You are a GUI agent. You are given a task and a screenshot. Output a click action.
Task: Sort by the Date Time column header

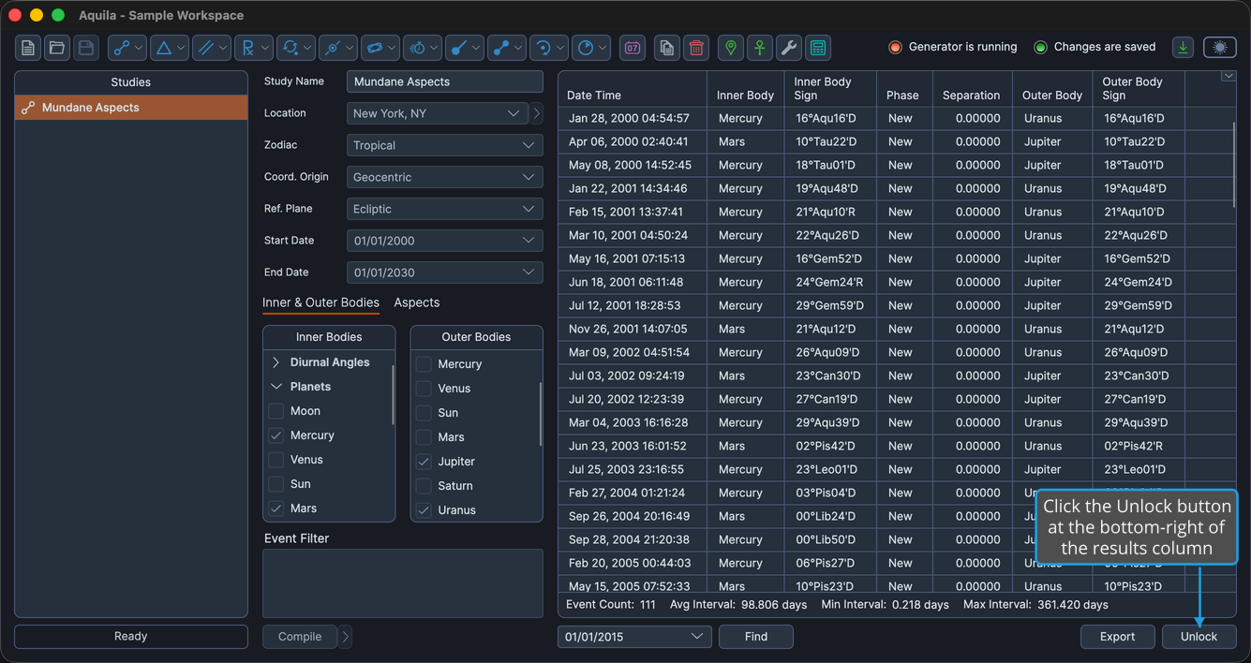[x=633, y=89]
